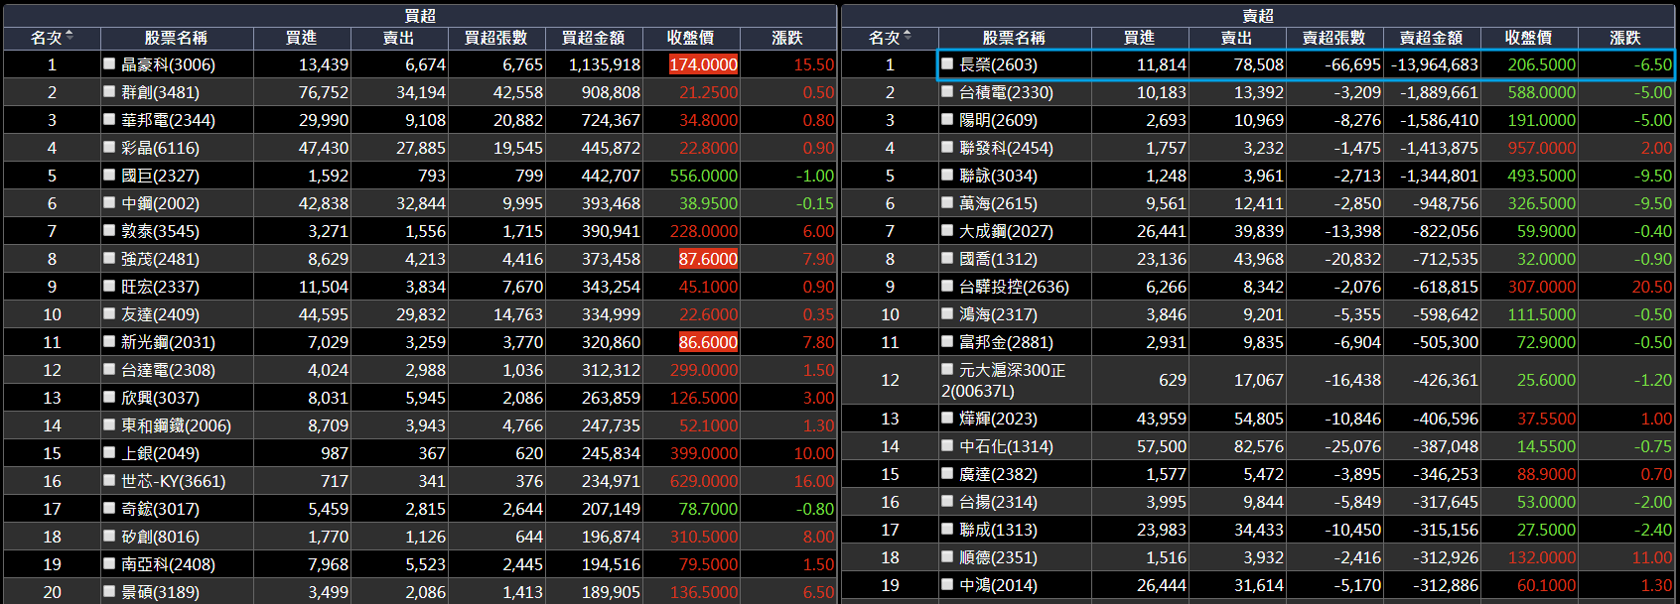
Task: Tick the checkbox for 世芯-KY(3661)
Action: click(x=109, y=480)
